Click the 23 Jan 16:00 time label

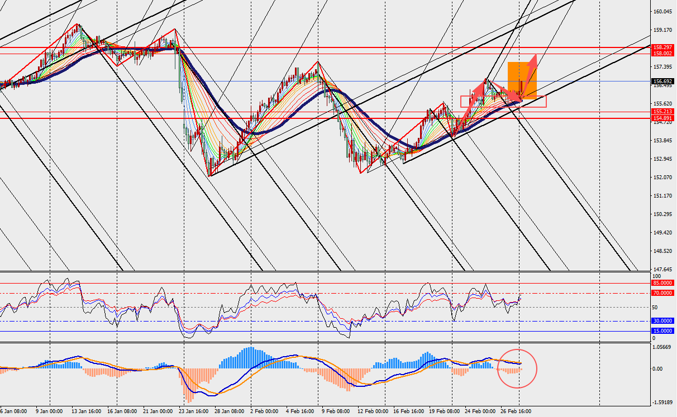click(192, 411)
